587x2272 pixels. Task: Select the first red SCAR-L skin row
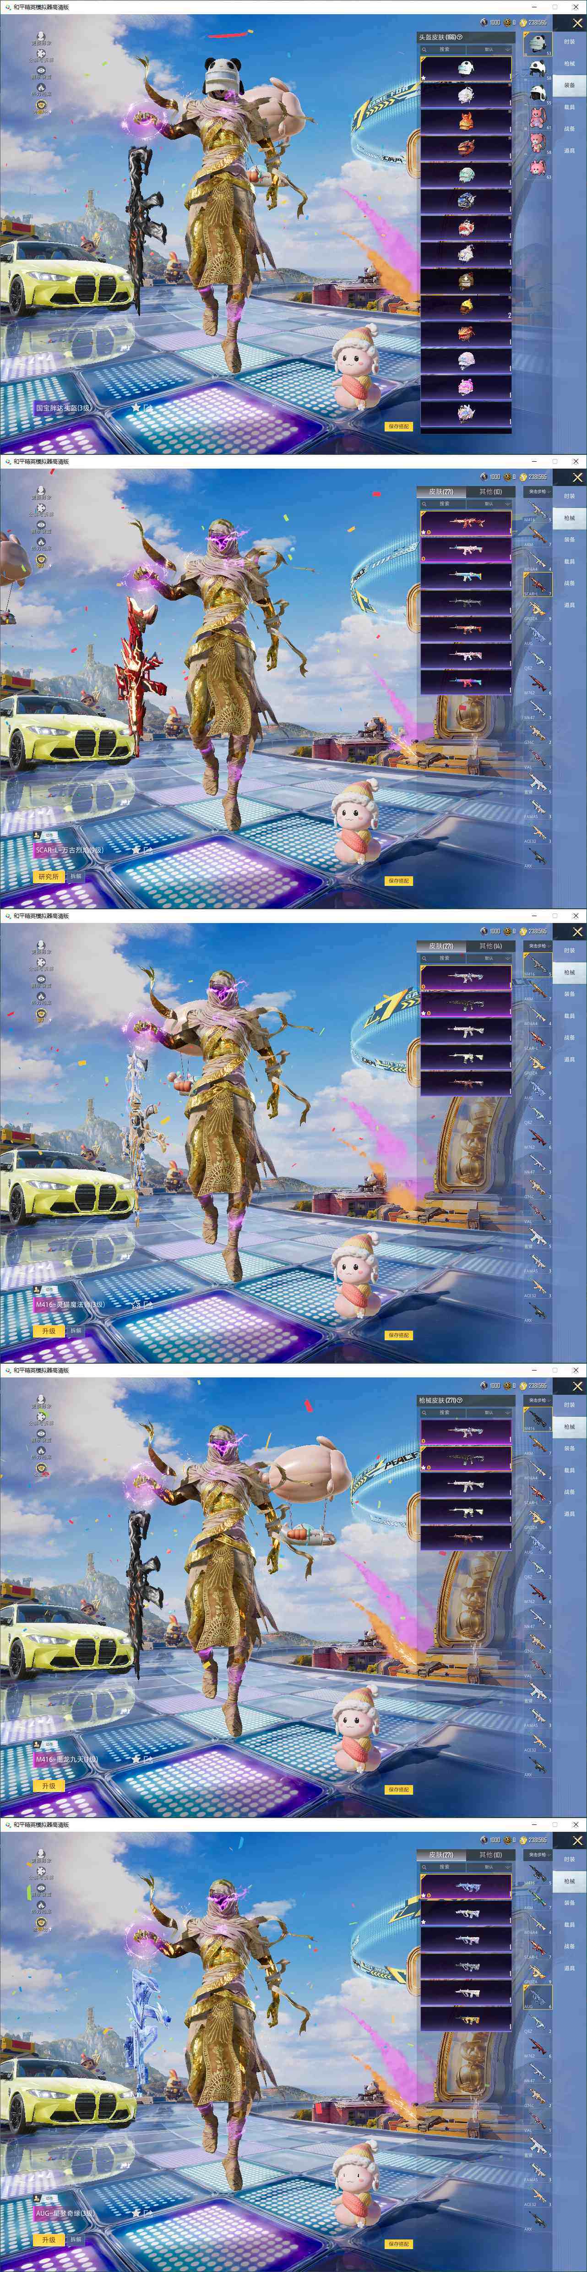click(465, 523)
